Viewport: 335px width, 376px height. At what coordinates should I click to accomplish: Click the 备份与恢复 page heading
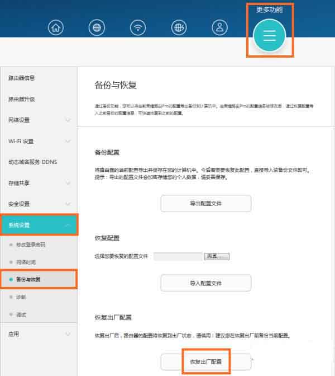116,85
